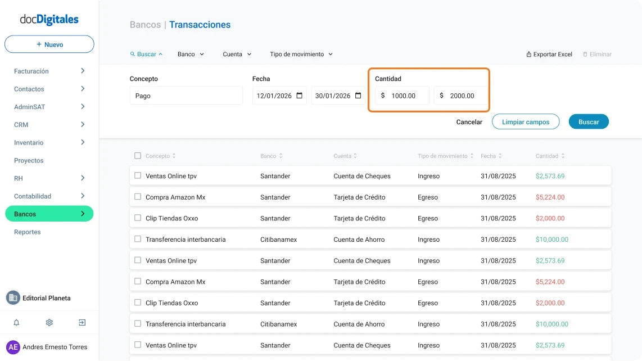Go to the Reportes section

click(x=27, y=232)
